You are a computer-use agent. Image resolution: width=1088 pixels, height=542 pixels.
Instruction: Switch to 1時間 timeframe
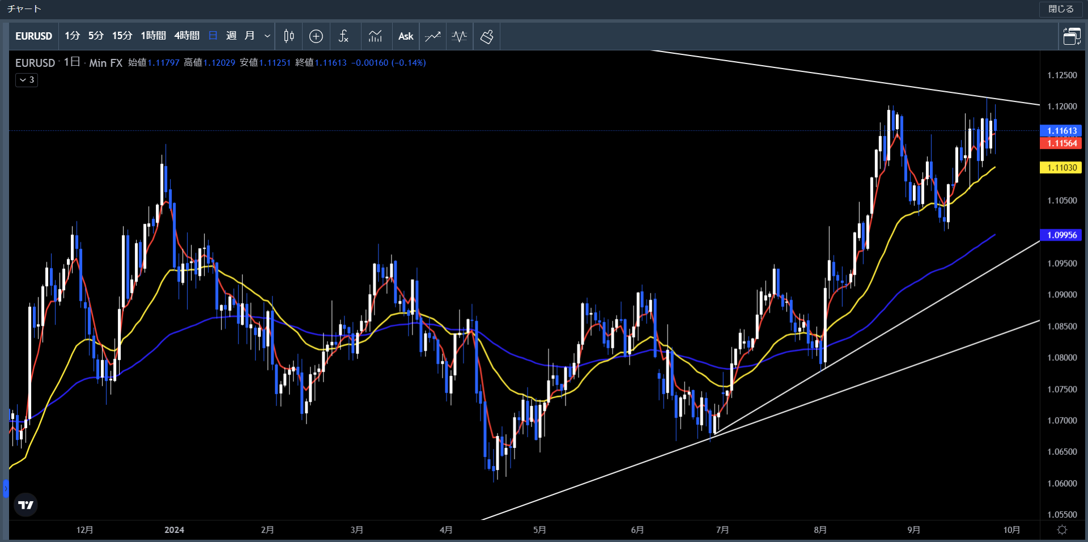tap(153, 36)
